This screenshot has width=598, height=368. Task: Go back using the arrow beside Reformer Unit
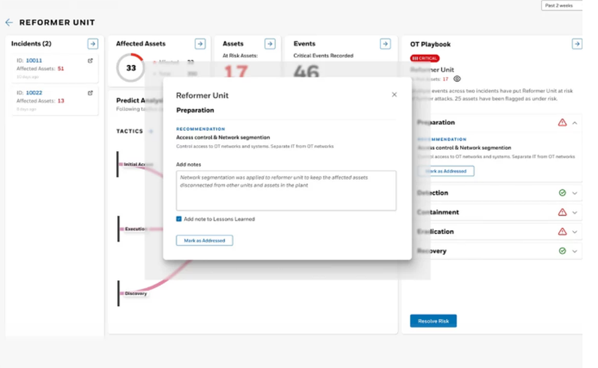(9, 23)
